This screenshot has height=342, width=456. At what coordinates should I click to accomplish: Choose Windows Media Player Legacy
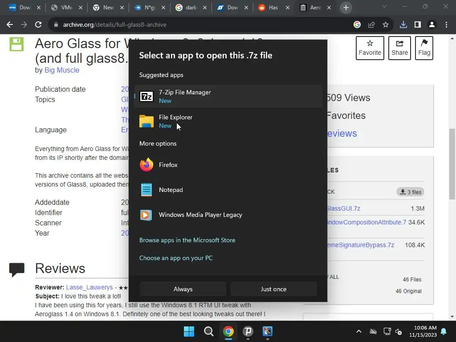point(228,215)
